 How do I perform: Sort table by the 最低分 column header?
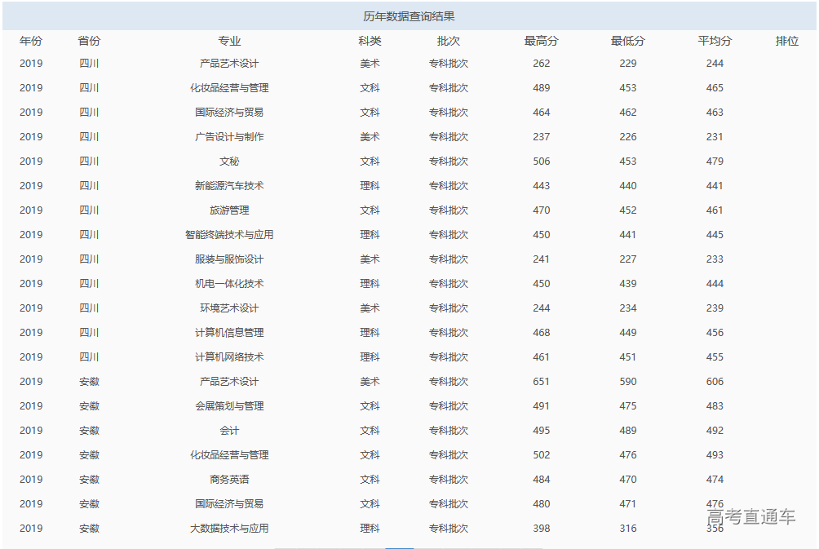point(627,39)
